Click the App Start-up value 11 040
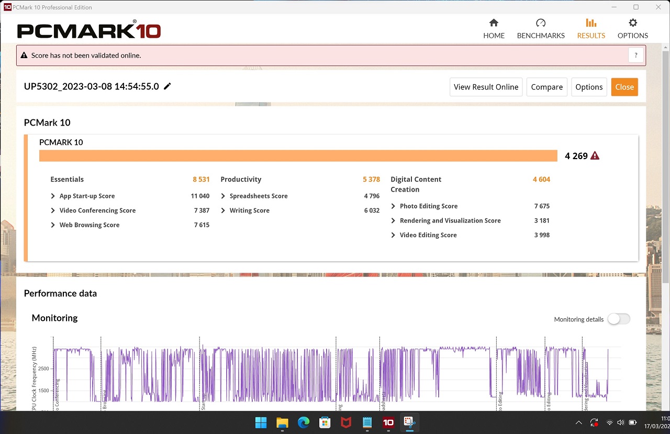 click(200, 196)
